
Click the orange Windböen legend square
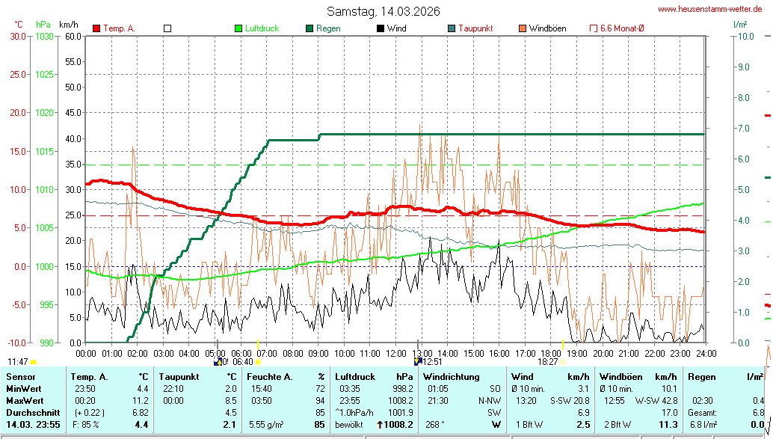[x=522, y=28]
